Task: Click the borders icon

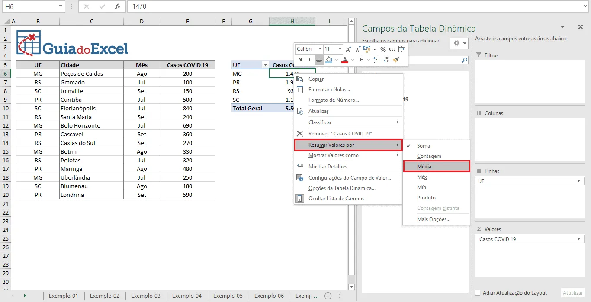Action: (360, 60)
